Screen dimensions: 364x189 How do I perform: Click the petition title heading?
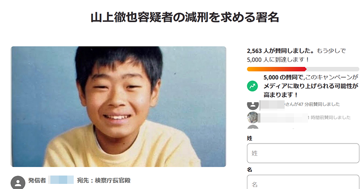tap(185, 17)
